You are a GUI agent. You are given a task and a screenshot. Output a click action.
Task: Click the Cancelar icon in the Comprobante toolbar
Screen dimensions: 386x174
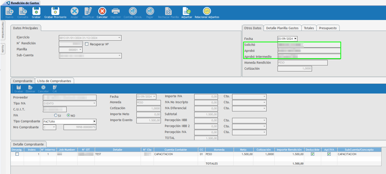(x=43, y=87)
